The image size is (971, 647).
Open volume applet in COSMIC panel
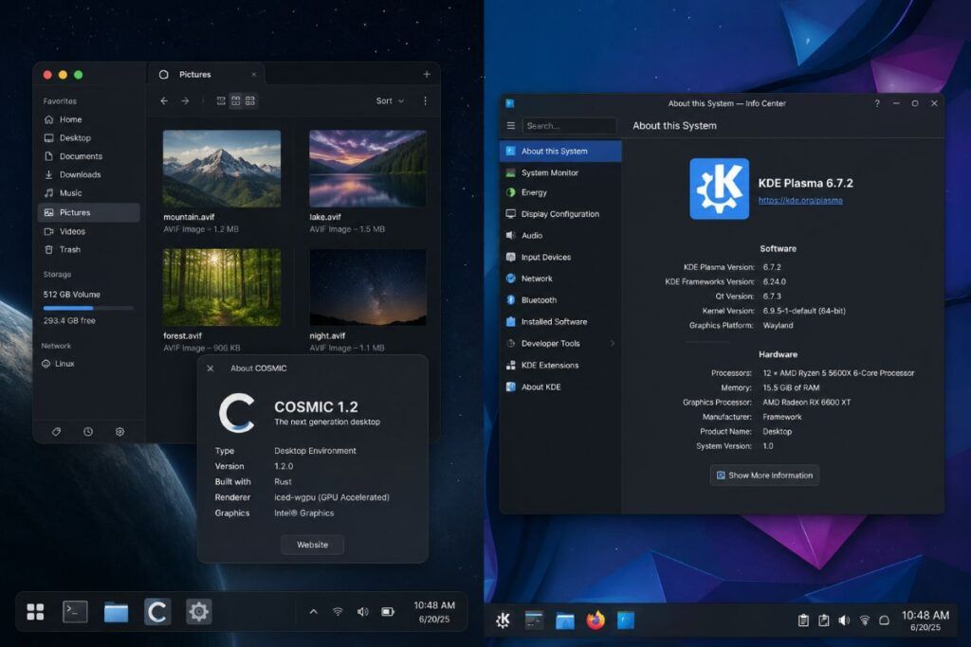[363, 612]
